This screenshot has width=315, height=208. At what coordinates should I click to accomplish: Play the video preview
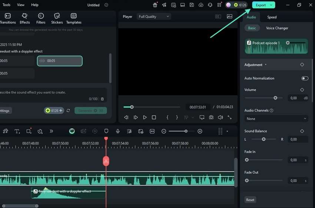(x=145, y=118)
